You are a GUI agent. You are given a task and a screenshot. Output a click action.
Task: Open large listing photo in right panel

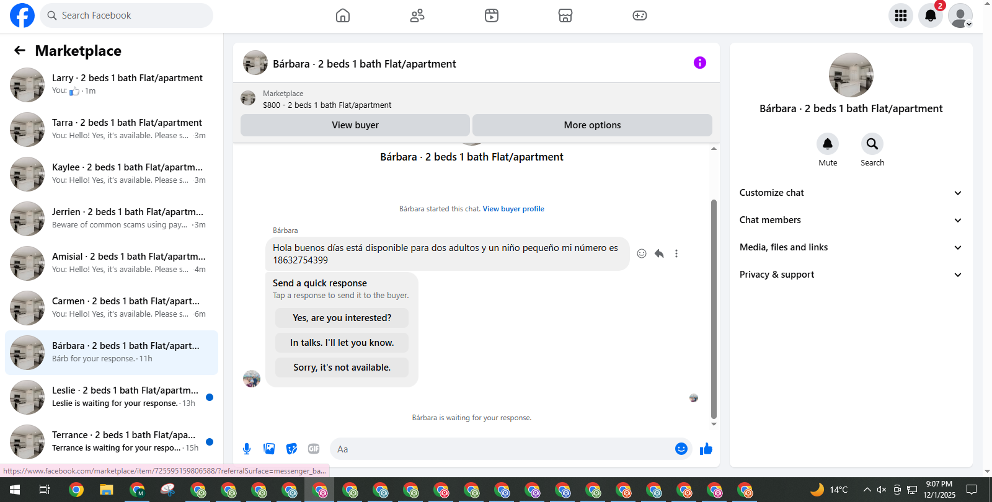tap(851, 75)
